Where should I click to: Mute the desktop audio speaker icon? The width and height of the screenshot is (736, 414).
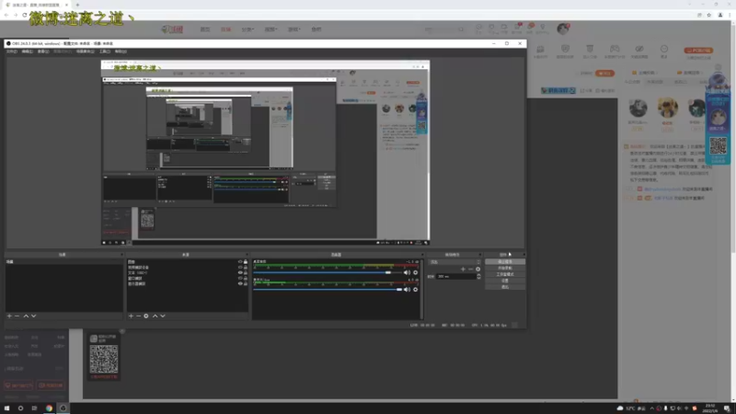407,272
